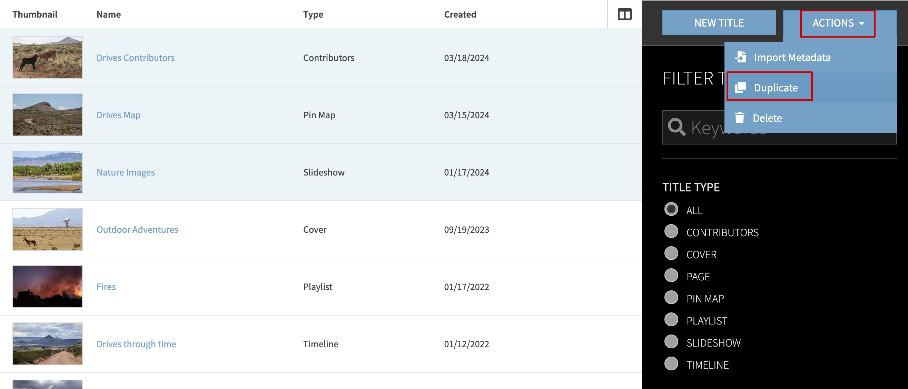Click the NEW TITLE button
908x389 pixels.
coord(719,22)
